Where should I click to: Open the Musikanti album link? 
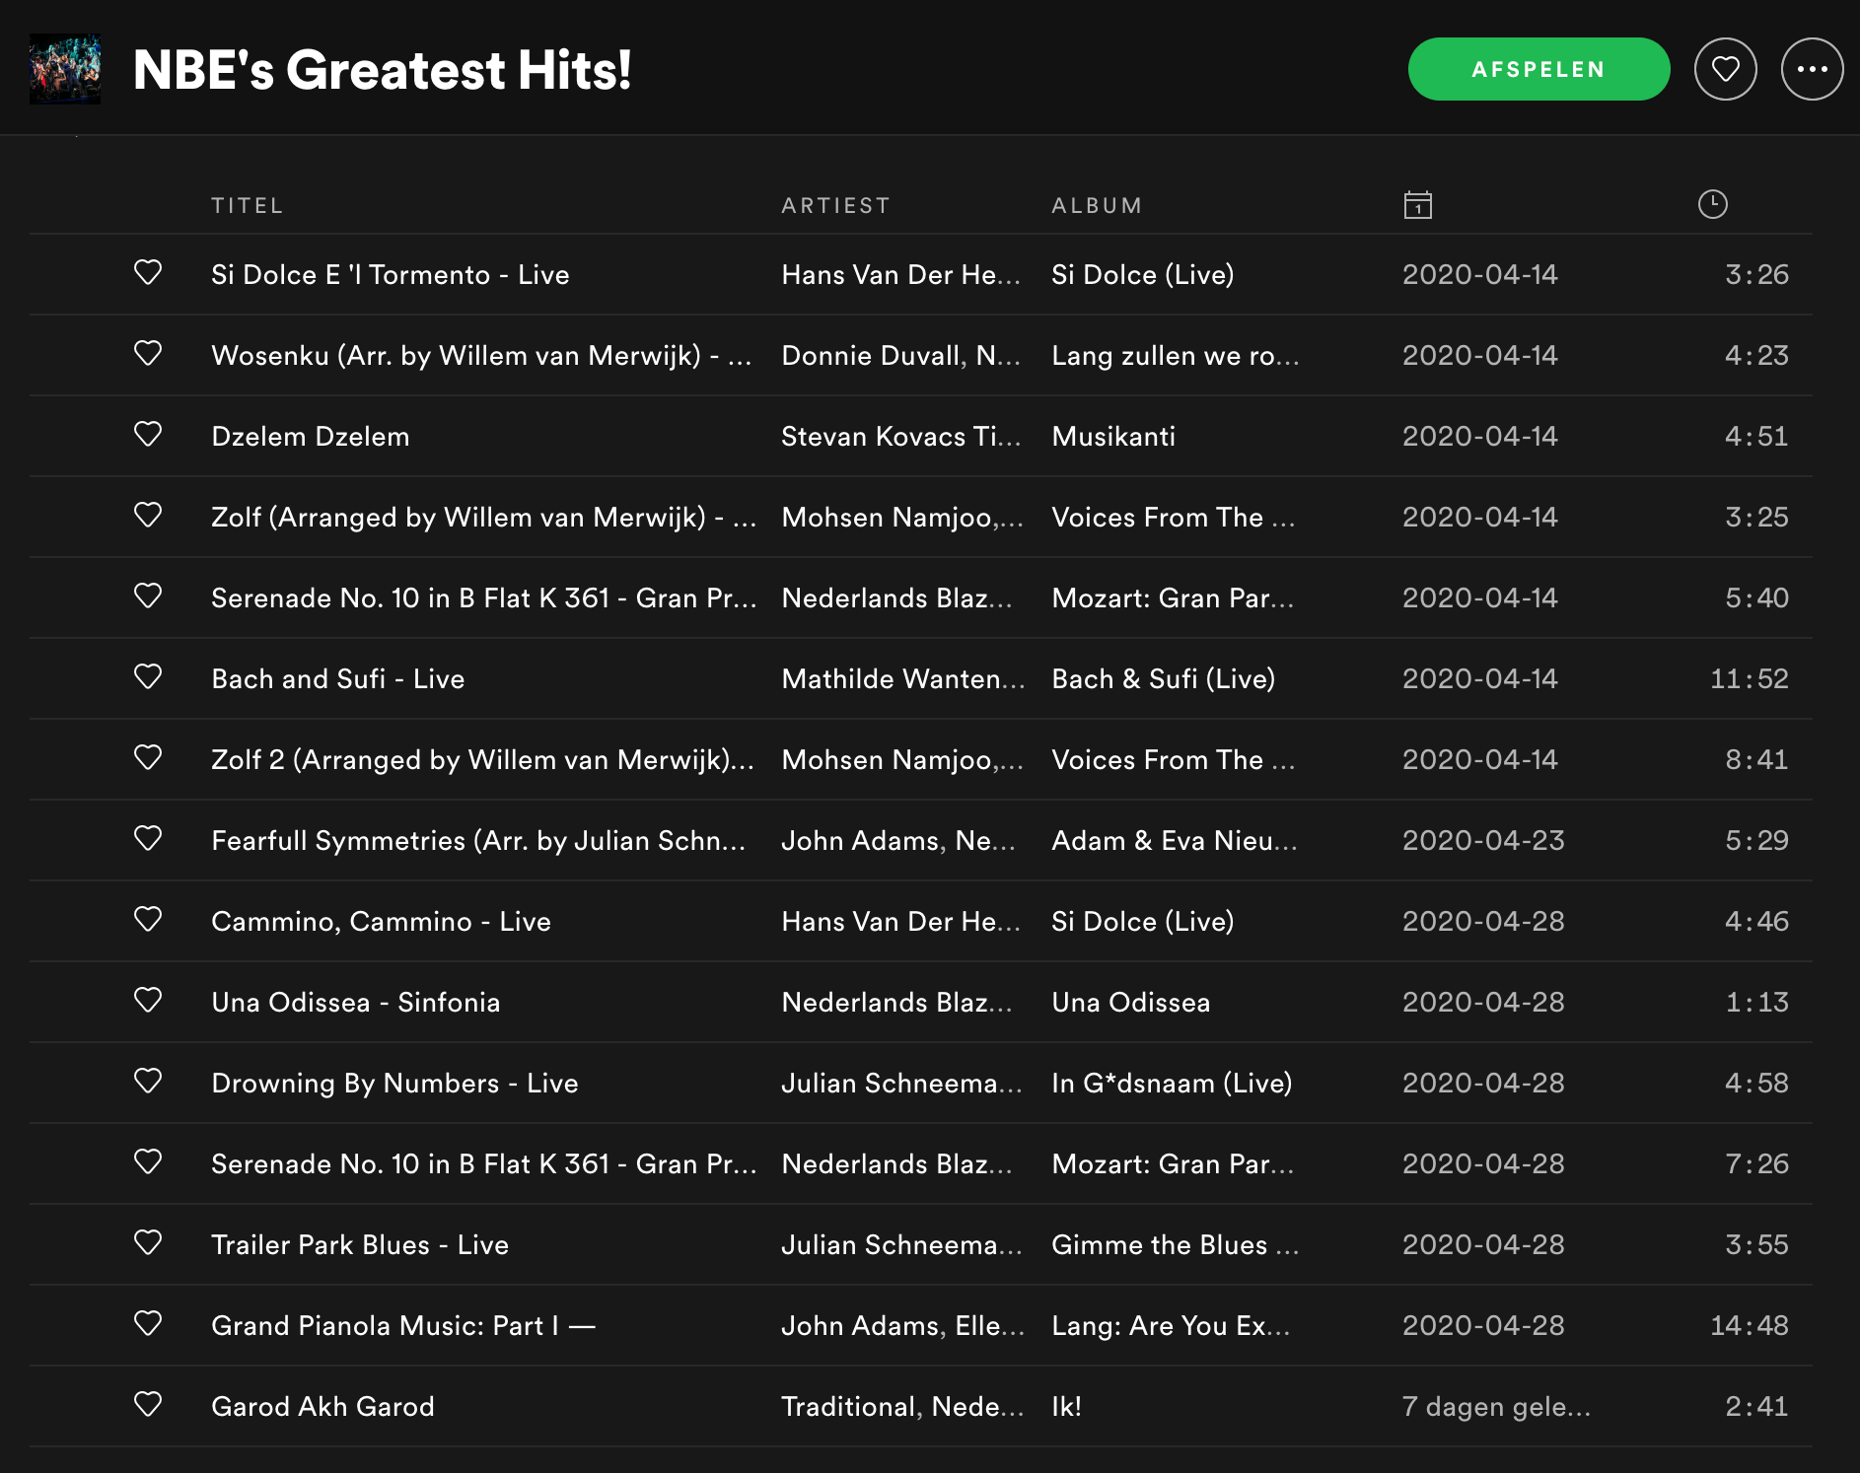1113,436
